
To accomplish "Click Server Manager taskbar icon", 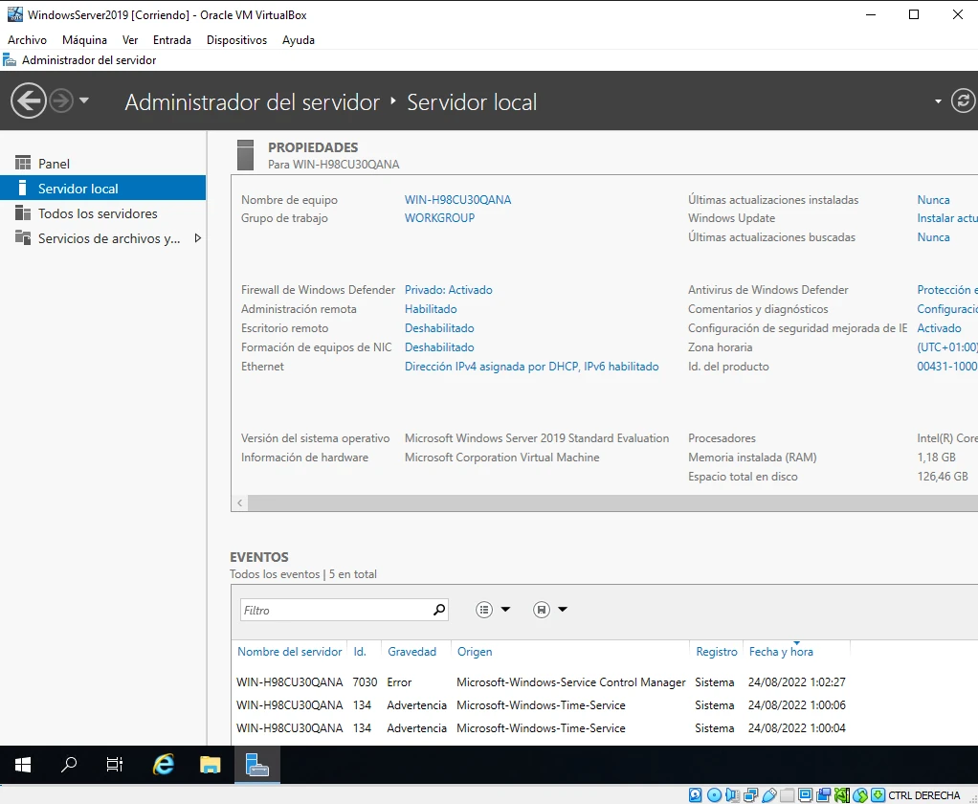I will pyautogui.click(x=257, y=764).
